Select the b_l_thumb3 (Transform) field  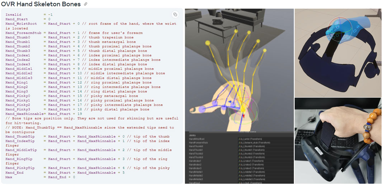pyautogui.click(x=266, y=157)
